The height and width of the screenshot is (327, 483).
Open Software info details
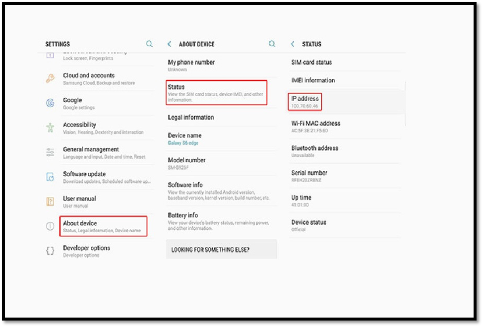click(x=218, y=191)
